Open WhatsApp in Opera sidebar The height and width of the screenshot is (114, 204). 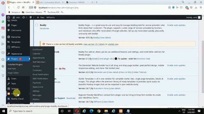click(x=3, y=22)
